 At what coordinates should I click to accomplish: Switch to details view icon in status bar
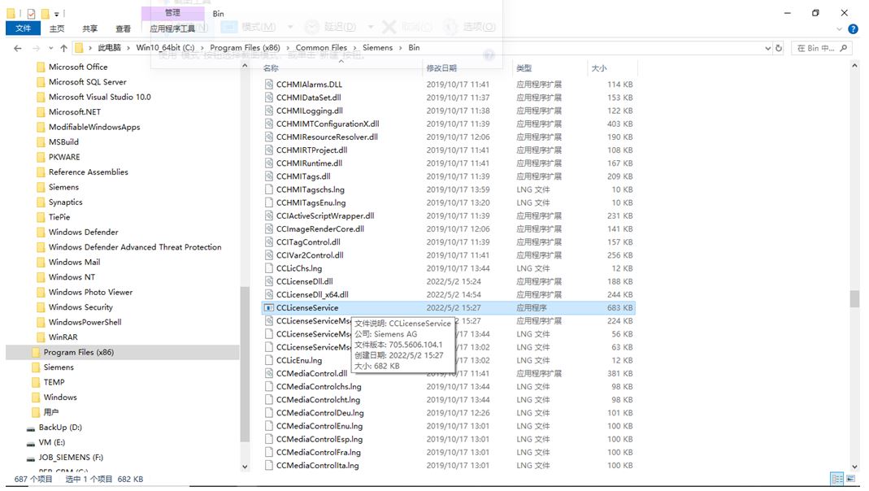(836, 479)
